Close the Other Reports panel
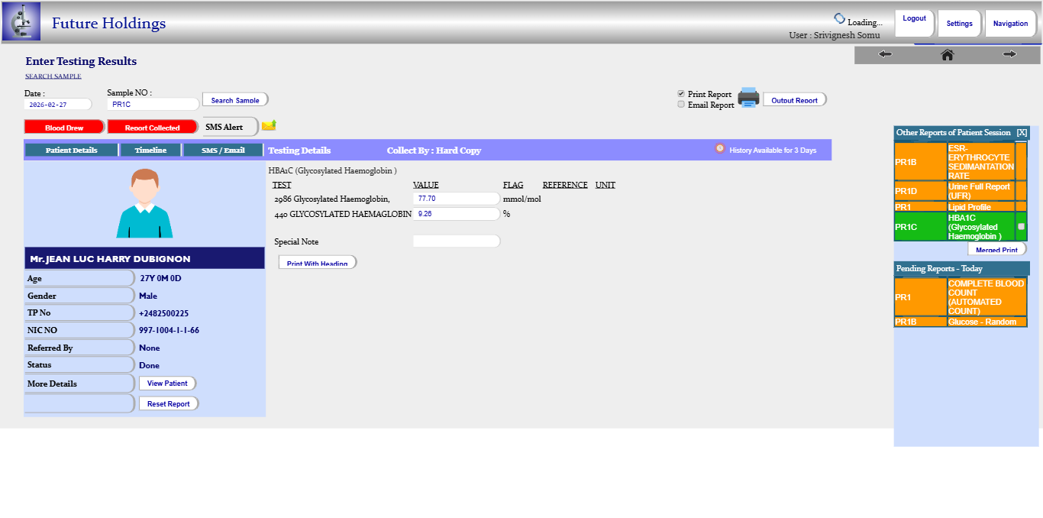This screenshot has height=518, width=1043. click(1022, 133)
